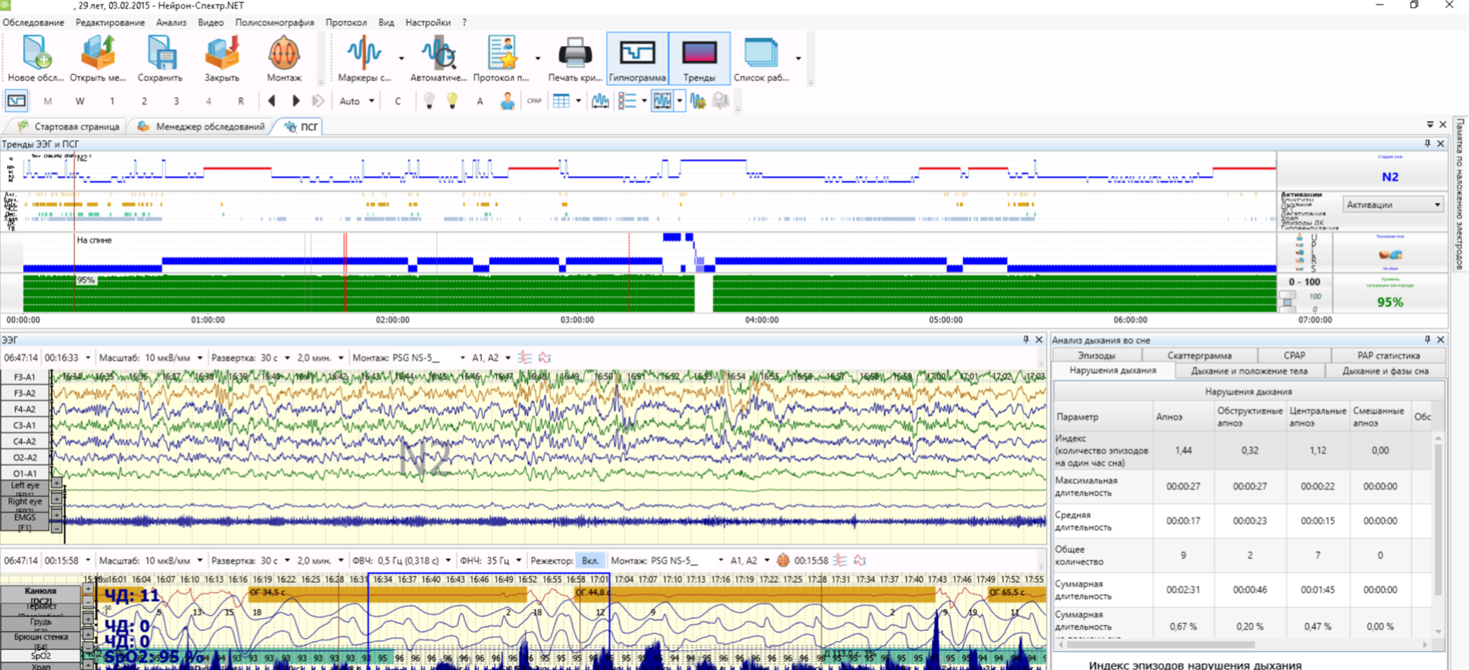The width and height of the screenshot is (1469, 670).
Task: Open the Дыхание и фазы сна tab
Action: pyautogui.click(x=1386, y=371)
